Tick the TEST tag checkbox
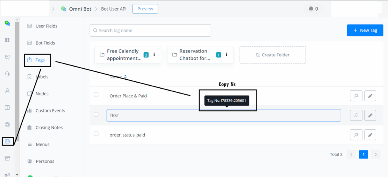Image resolution: width=388 pixels, height=177 pixels. tap(96, 114)
